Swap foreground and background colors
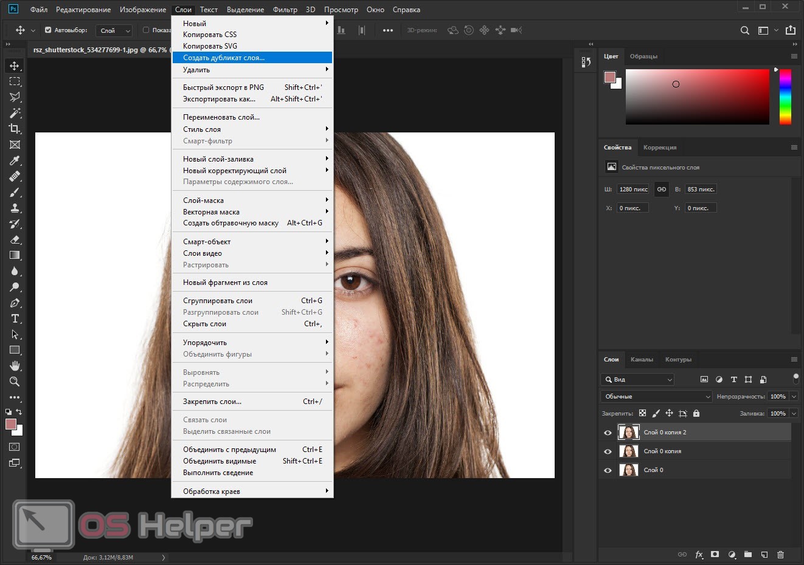Viewport: 804px width, 565px height. pyautogui.click(x=19, y=412)
